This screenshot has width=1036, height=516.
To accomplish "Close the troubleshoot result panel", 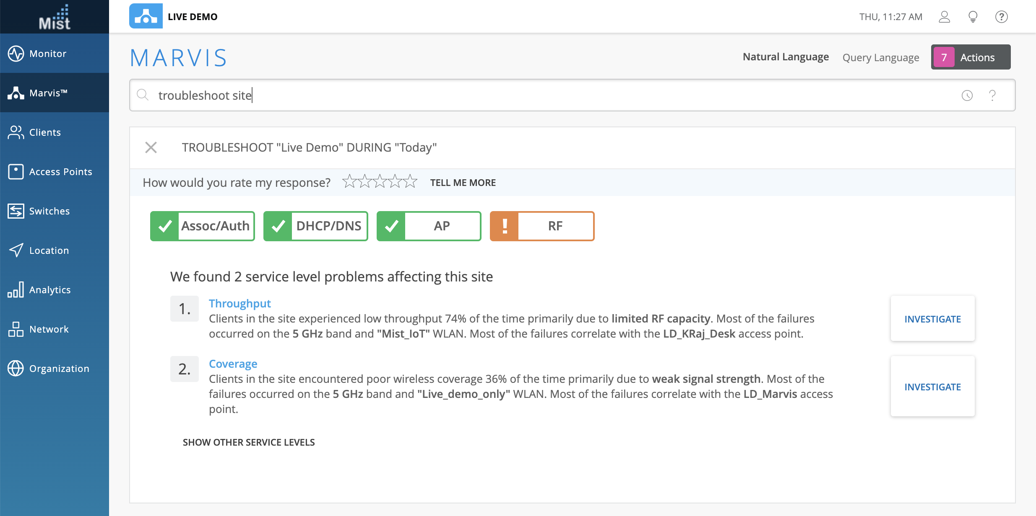I will (151, 147).
